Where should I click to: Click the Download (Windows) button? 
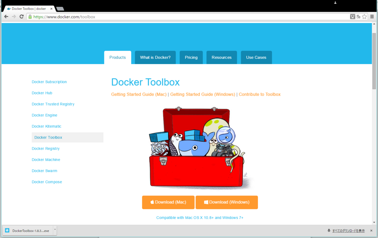[227, 202]
